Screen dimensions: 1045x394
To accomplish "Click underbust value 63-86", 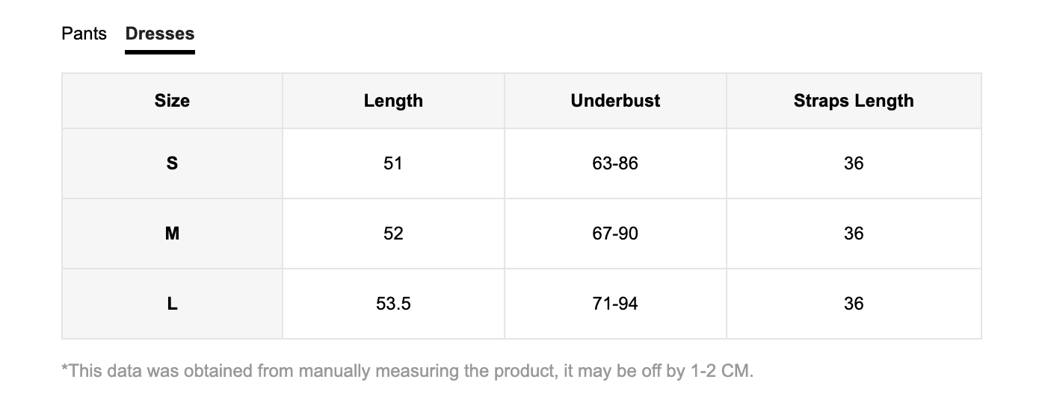I will click(x=615, y=163).
